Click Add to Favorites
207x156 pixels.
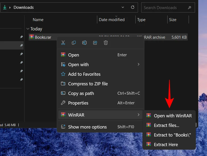84,74
